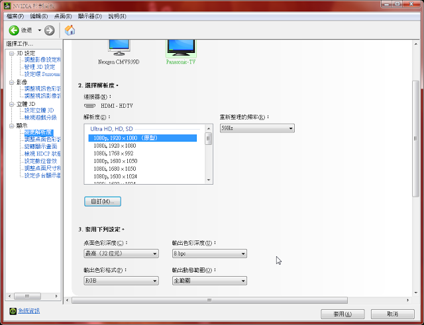
Task: Open the Back history dropdown arrow
Action: coord(40,30)
